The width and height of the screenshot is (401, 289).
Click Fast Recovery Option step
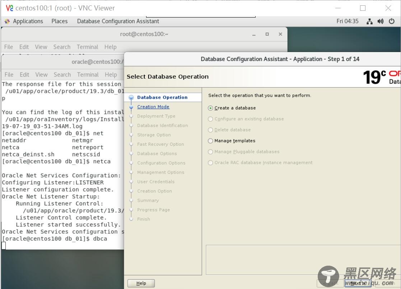click(x=160, y=144)
